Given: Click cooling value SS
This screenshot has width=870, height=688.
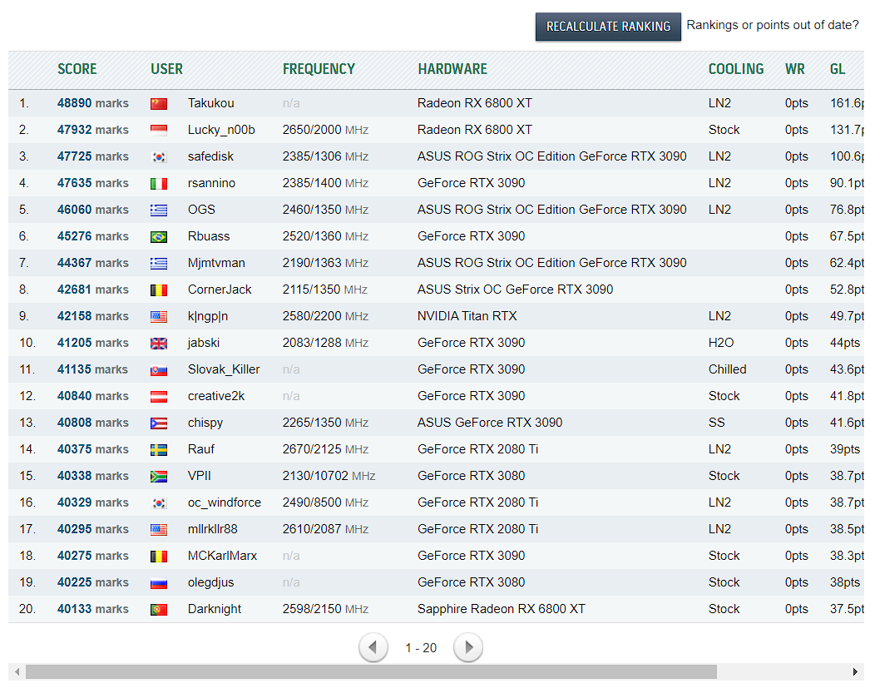Looking at the screenshot, I should coord(716,423).
